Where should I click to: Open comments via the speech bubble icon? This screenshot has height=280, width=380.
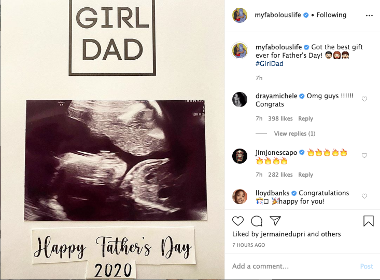257,221
